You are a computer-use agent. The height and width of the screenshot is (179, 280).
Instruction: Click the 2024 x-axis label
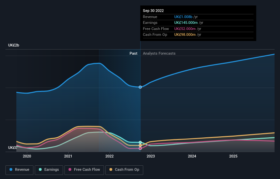(x=192, y=156)
